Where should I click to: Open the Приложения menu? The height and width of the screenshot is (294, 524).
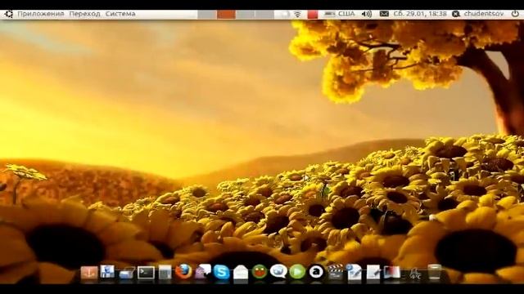pos(40,14)
